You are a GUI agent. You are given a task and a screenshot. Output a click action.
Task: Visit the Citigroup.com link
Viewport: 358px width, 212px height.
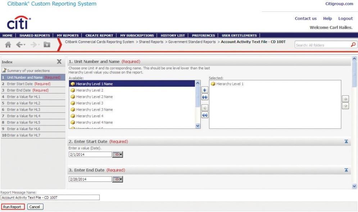click(339, 4)
